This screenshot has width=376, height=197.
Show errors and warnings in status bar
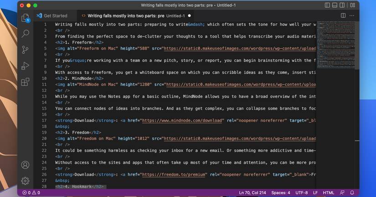tap(31, 192)
